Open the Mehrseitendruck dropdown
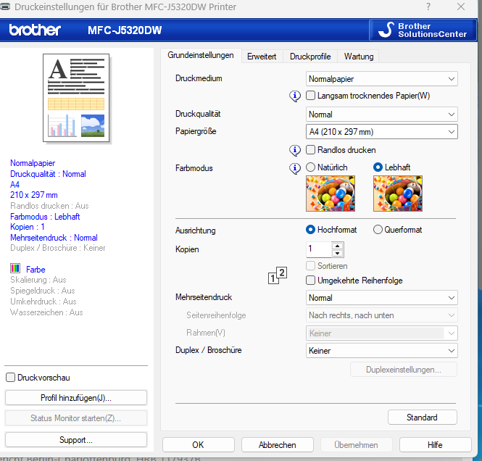The height and width of the screenshot is (461, 482). [x=382, y=298]
